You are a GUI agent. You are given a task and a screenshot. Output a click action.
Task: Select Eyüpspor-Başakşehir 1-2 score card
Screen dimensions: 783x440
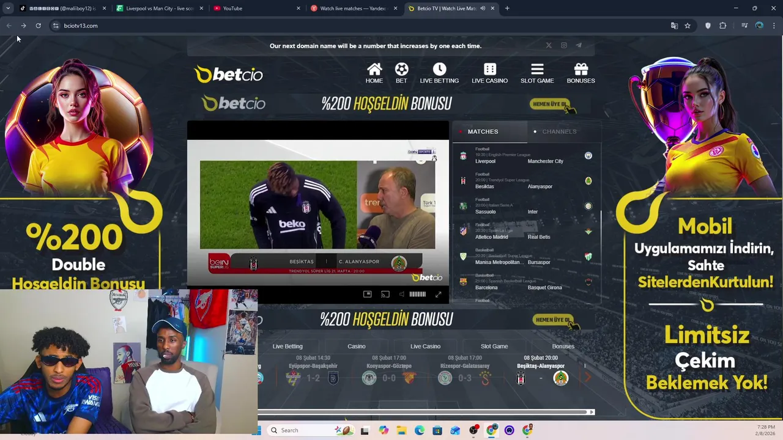313,370
